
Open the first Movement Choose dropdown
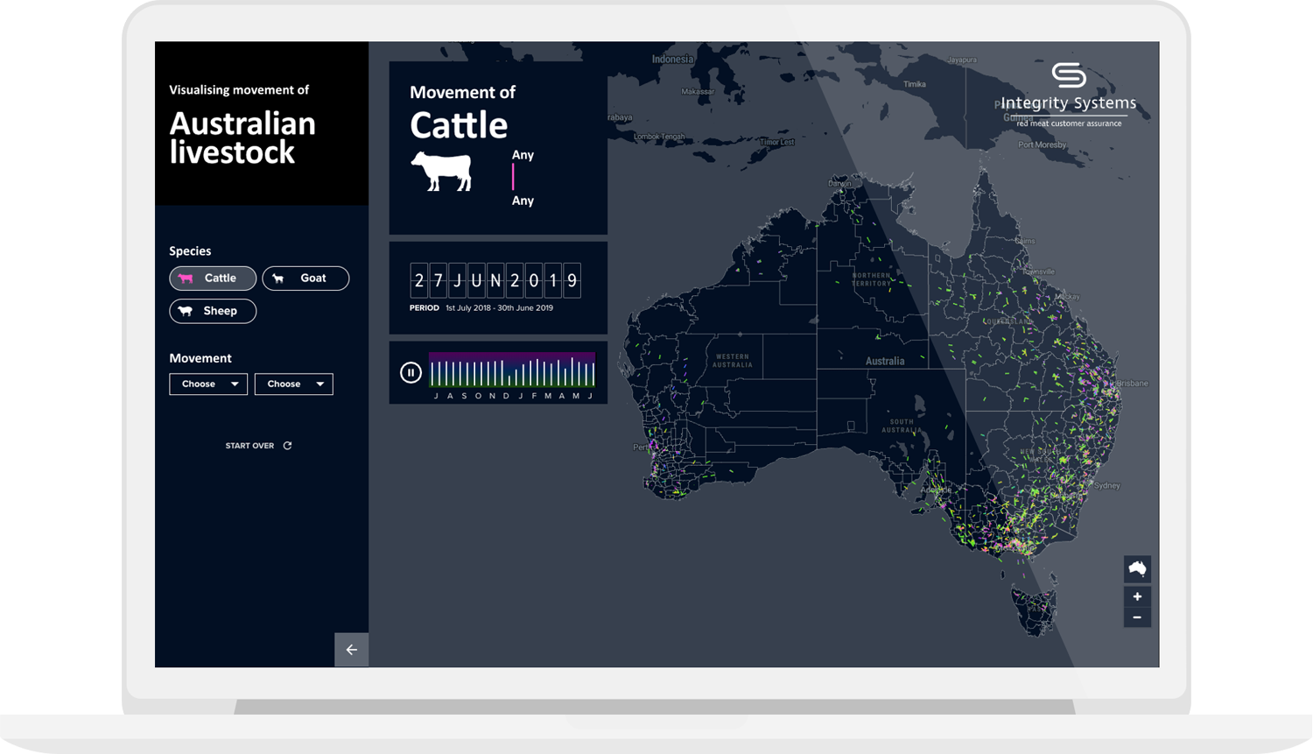(x=208, y=384)
